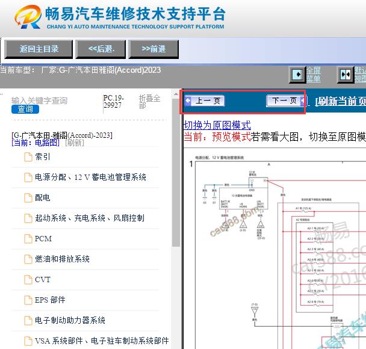Open 电源分配、12 V 蓄电池管理系统 entry

[x=90, y=178]
